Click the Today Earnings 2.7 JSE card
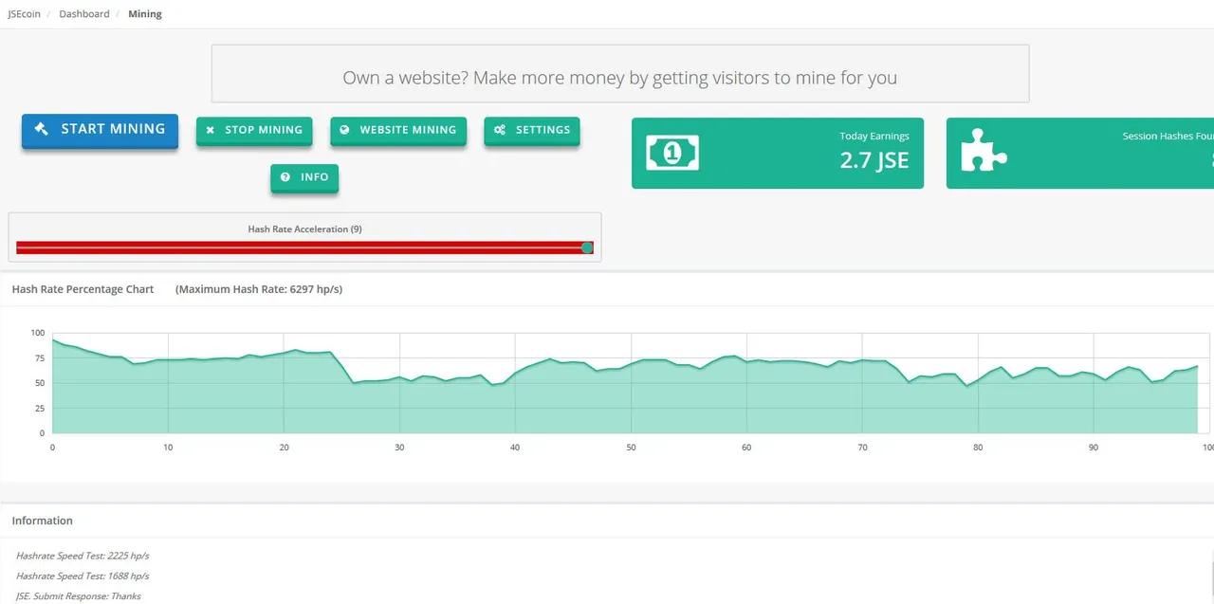Screen dimensions: 1214x604 coord(778,154)
